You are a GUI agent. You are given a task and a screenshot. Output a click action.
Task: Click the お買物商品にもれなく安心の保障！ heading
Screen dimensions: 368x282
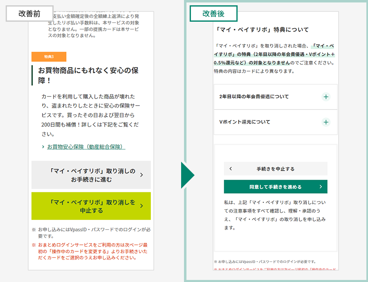88,75
